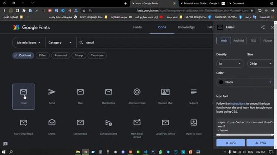Click the code snippet horizontal scrollbar
This screenshot has height=155, width=277.
[245, 135]
